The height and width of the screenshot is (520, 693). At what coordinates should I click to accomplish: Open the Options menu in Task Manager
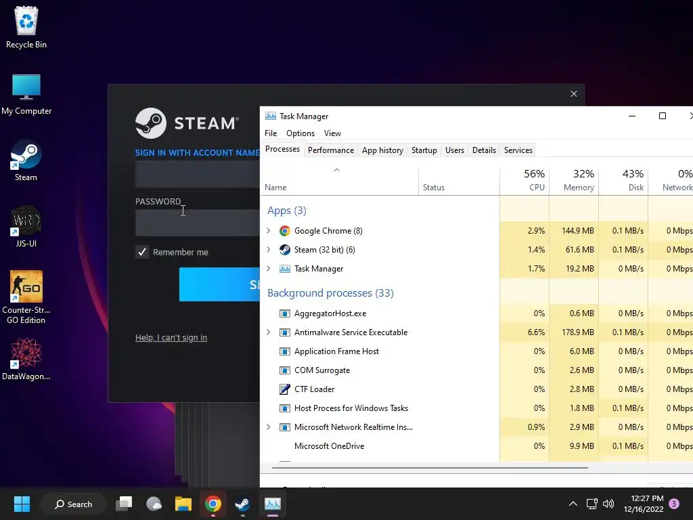point(300,133)
